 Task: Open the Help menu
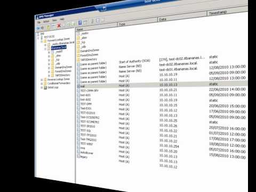[62, 19]
